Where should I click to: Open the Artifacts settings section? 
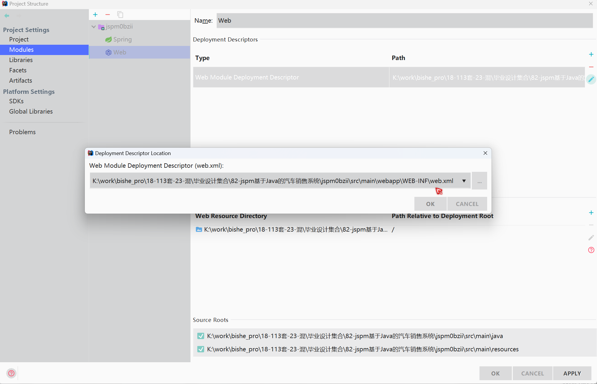coord(21,81)
